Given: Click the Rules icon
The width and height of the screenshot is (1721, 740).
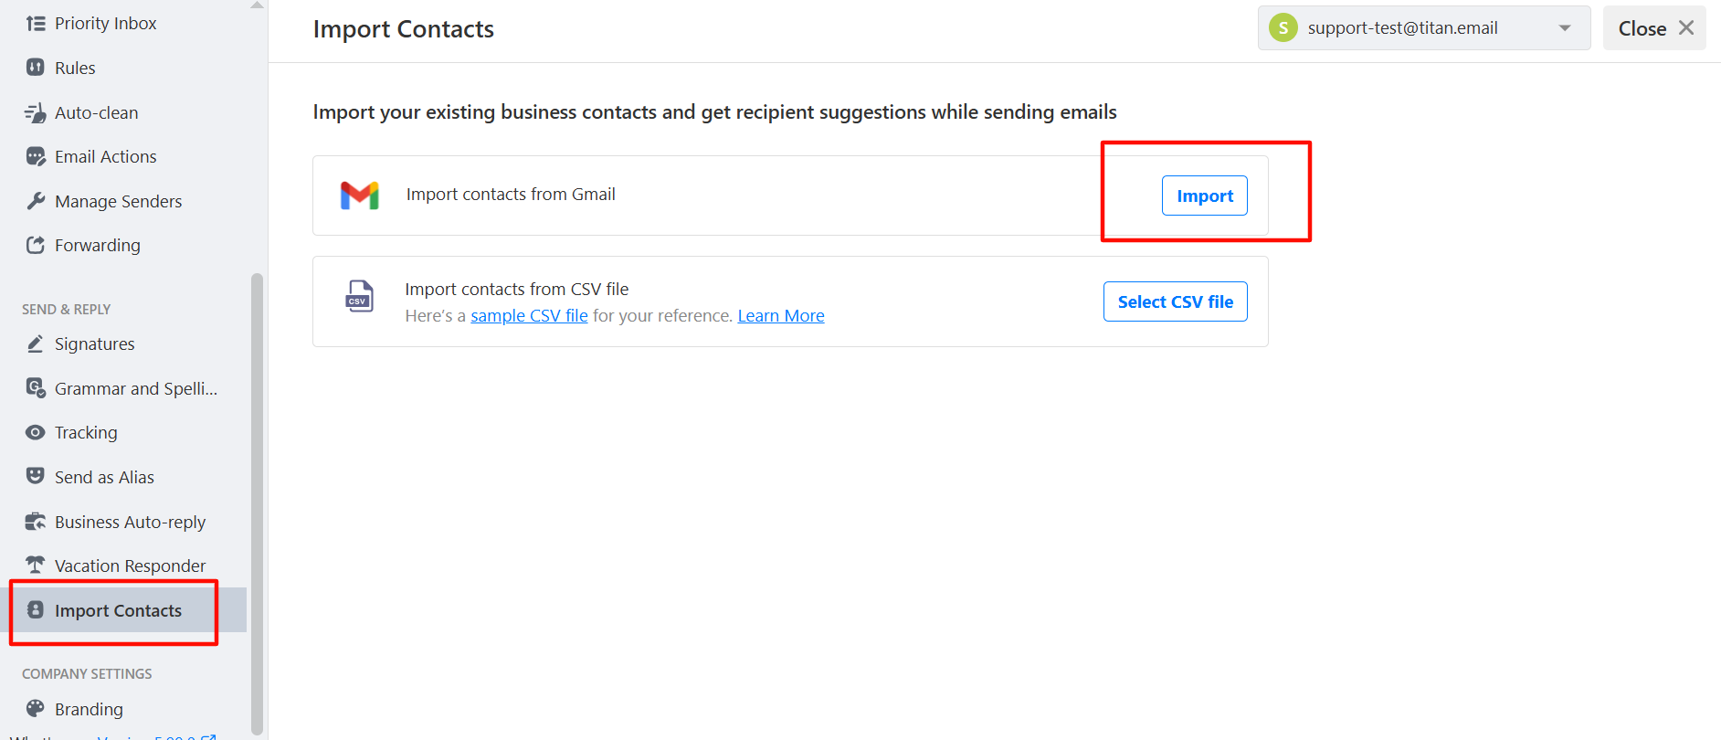Looking at the screenshot, I should click(x=36, y=68).
